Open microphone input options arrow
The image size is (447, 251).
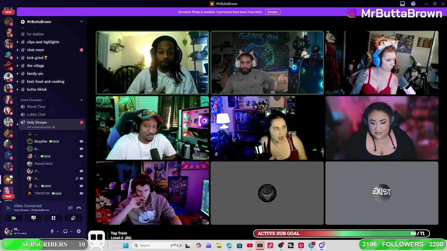(x=58, y=231)
